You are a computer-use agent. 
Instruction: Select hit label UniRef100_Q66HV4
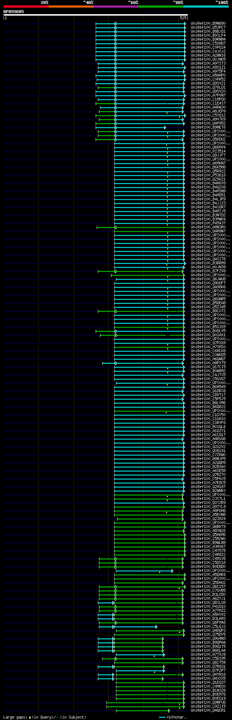point(208,147)
